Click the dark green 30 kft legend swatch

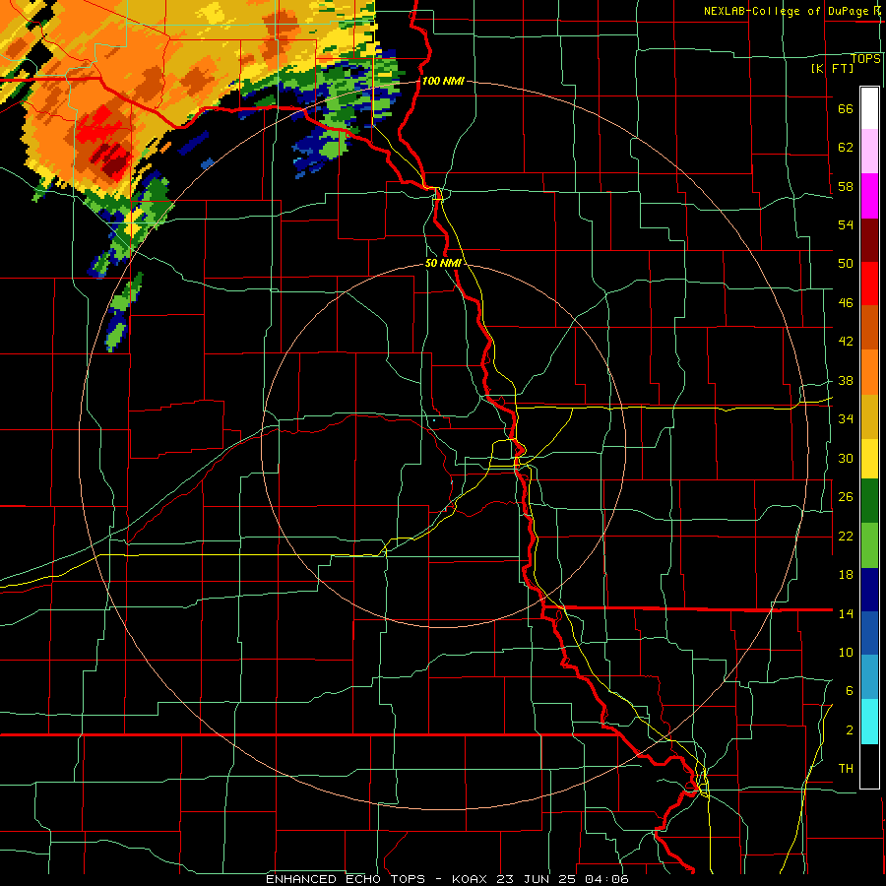(869, 501)
